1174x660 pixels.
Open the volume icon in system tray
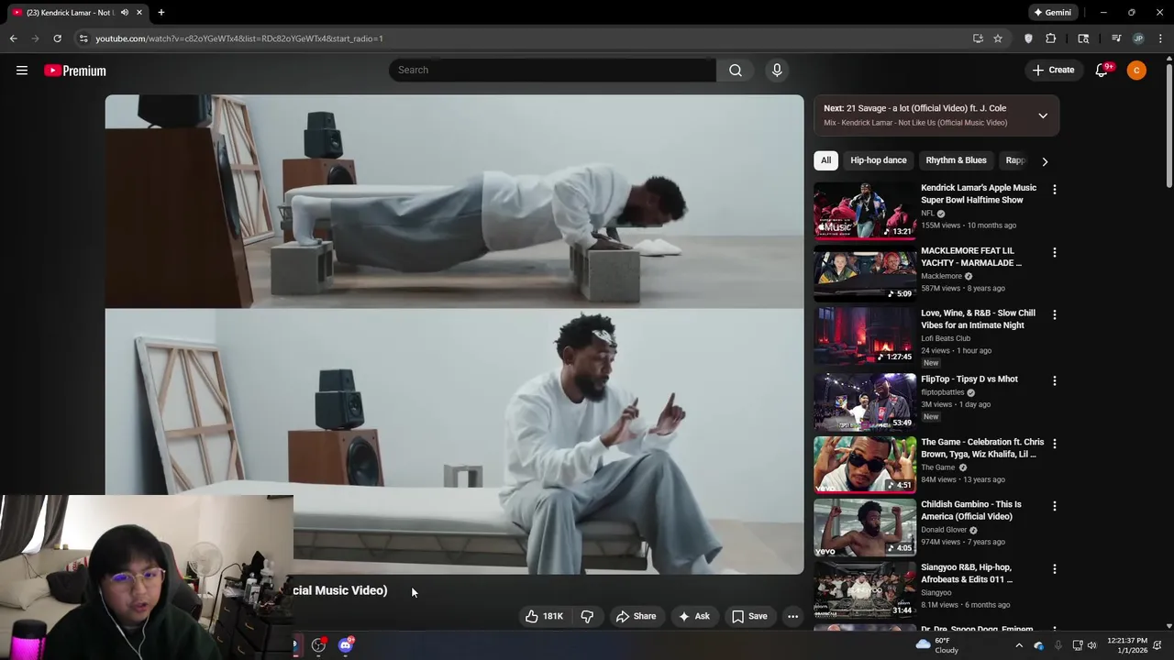(1091, 645)
